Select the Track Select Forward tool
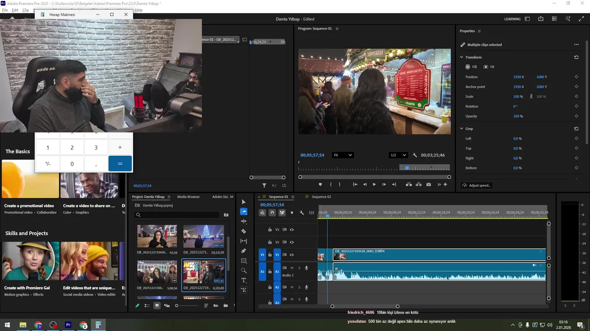Screen dimensions: 590x331 (244, 211)
